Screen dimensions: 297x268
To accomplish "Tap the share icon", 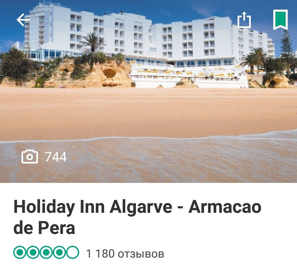I will coord(244,20).
